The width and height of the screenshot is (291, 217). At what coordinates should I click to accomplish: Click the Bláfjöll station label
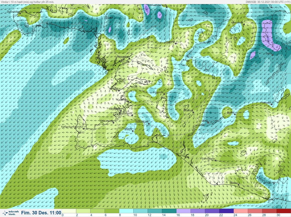pos(128,129)
